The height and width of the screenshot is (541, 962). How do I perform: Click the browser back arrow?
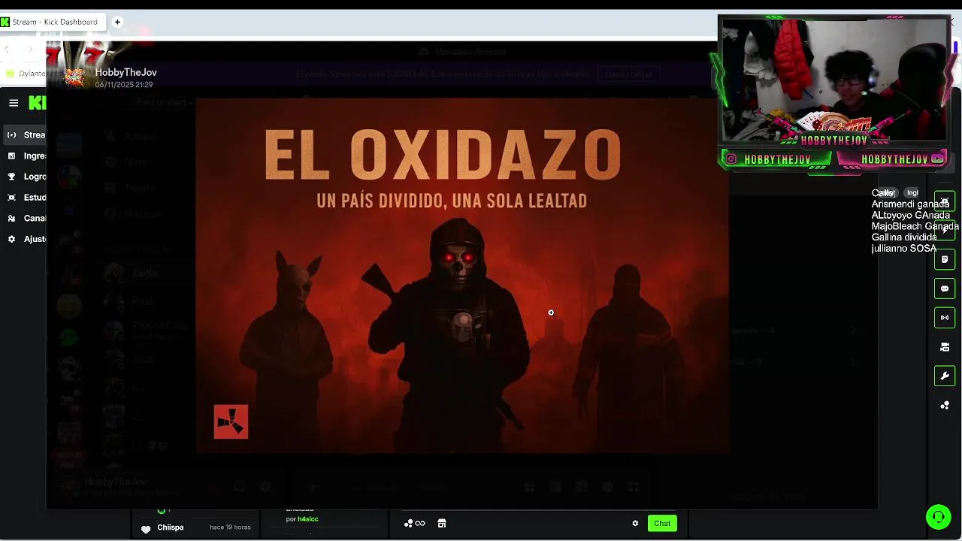coord(7,49)
